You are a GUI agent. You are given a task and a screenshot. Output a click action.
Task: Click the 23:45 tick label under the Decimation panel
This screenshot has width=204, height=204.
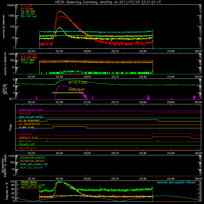pyautogui.click(x=171, y=179)
